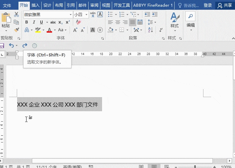Cut selection with scissors icon

pyautogui.click(x=16, y=14)
